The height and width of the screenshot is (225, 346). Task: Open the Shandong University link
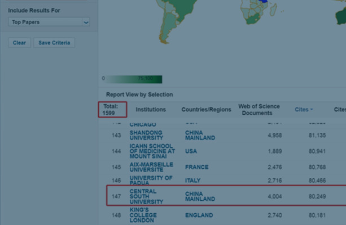146,135
